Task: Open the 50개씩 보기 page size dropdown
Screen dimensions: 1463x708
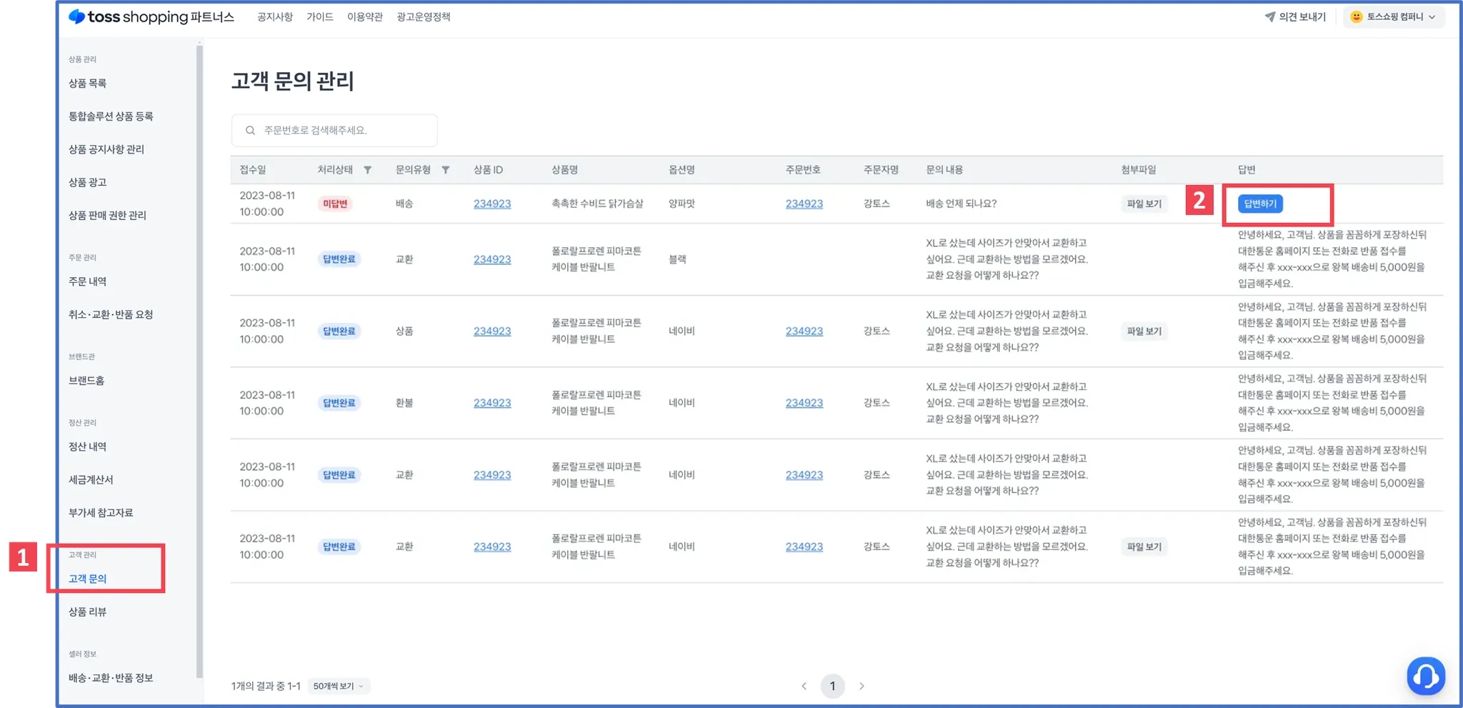Action: (x=339, y=686)
